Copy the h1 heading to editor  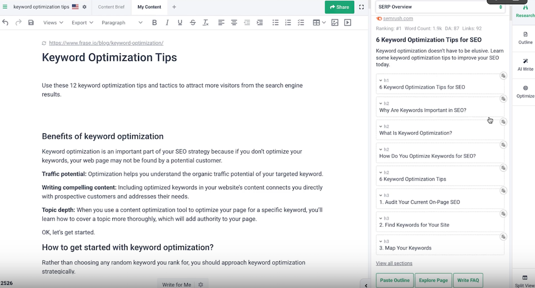(x=503, y=76)
